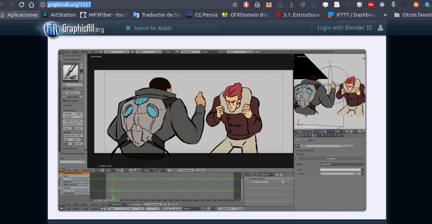Open the ArtStation bookmark
The width and height of the screenshot is (432, 224).
coord(59,15)
